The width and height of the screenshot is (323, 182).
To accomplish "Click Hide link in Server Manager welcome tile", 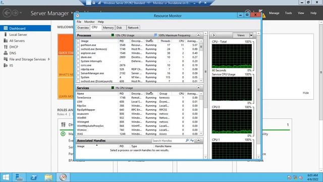I will point(306,93).
